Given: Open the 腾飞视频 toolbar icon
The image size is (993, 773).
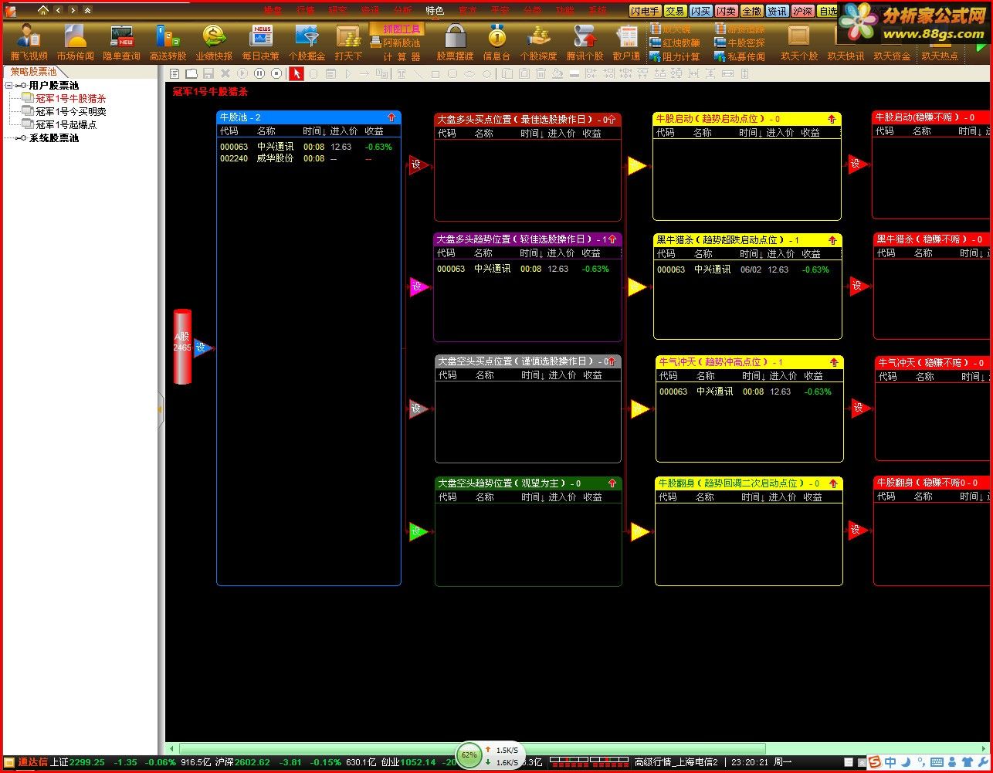Looking at the screenshot, I should tap(29, 42).
